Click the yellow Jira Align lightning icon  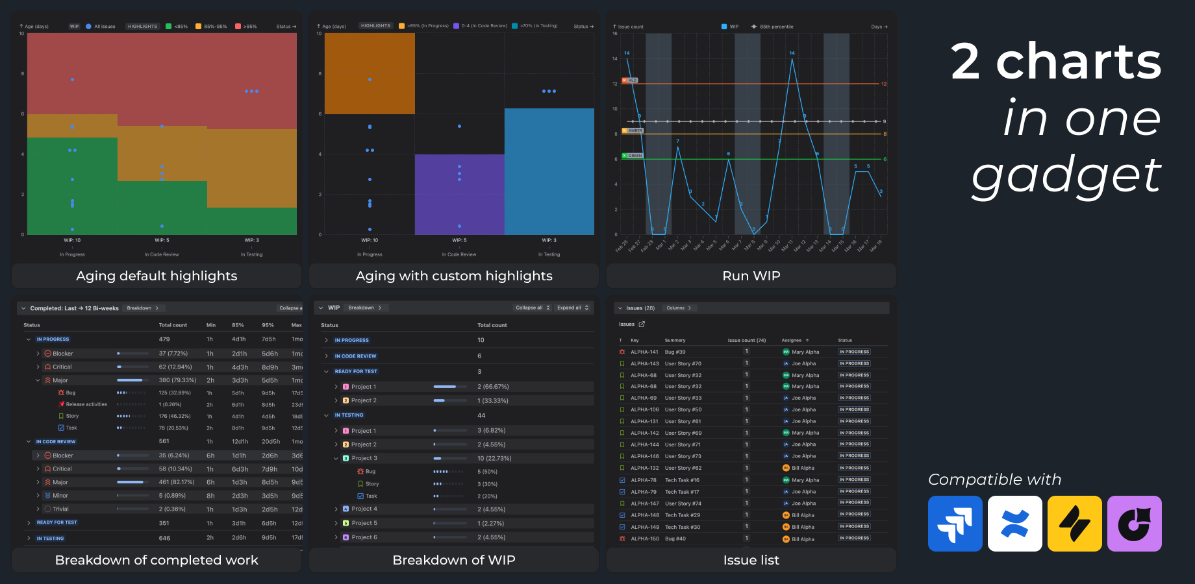pos(1074,524)
